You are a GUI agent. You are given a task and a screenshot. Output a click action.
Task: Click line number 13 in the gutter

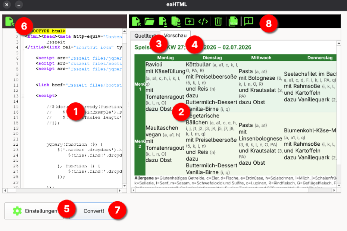(16, 96)
